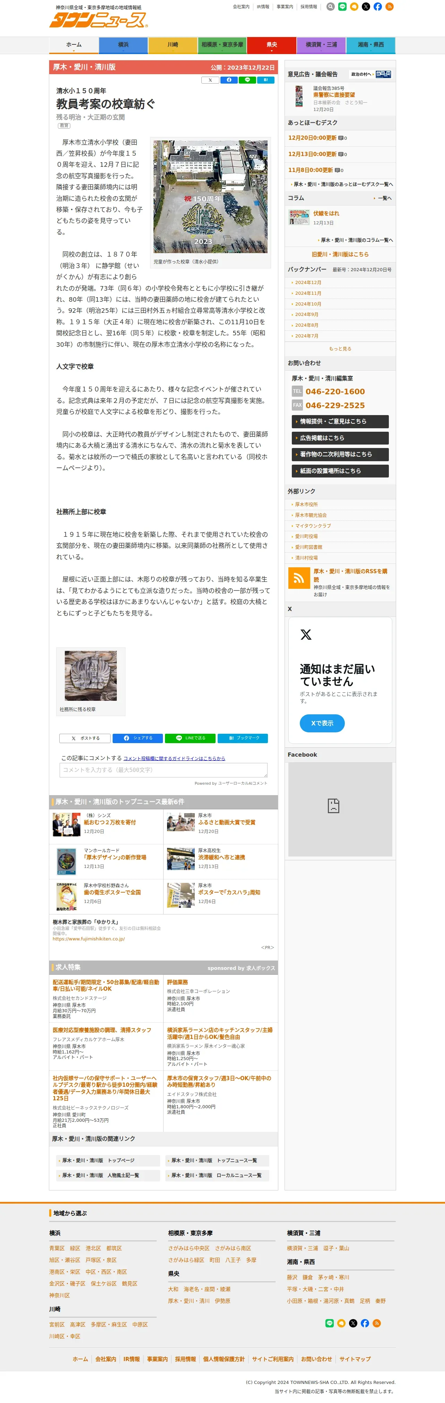Open 厚木市役所 external link

click(x=306, y=504)
